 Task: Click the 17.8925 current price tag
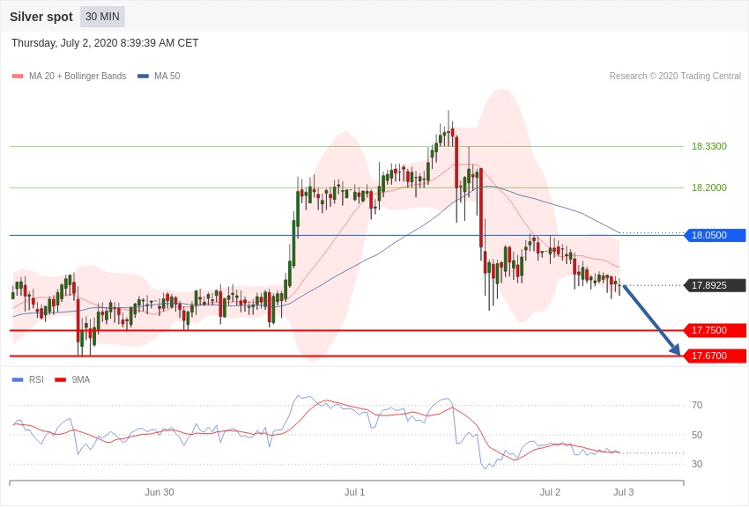pos(716,285)
